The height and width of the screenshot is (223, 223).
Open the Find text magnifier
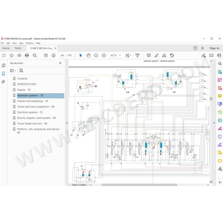[35, 55]
